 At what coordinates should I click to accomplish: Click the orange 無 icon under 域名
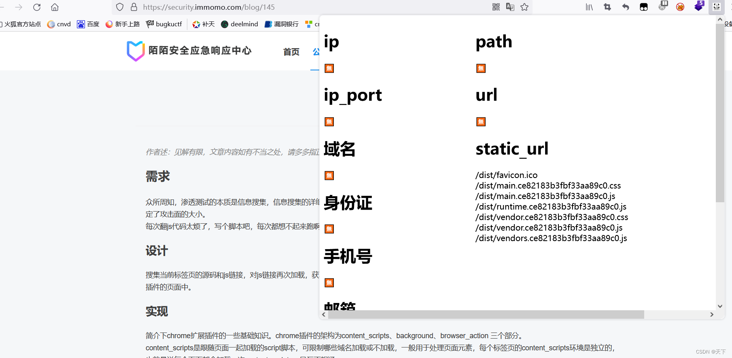pyautogui.click(x=329, y=176)
